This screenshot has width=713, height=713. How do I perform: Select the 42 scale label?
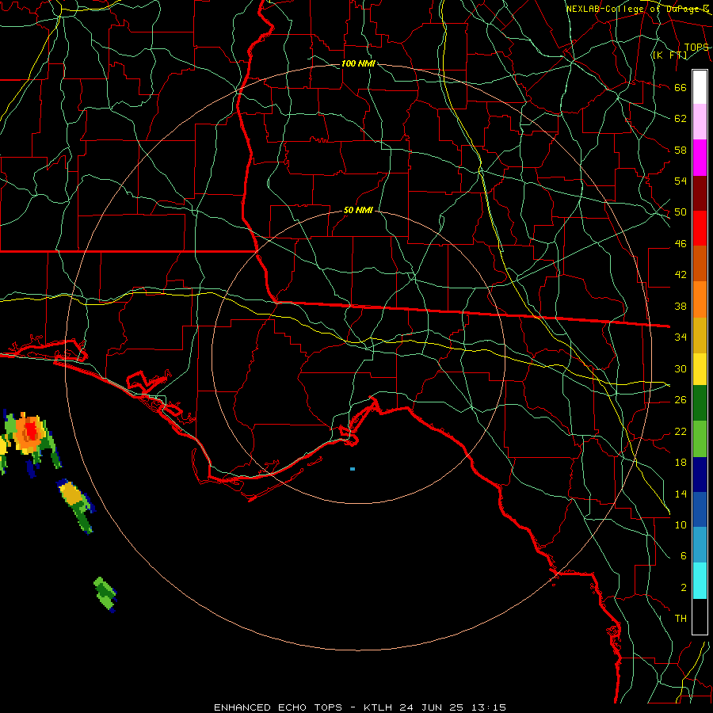[x=681, y=275]
